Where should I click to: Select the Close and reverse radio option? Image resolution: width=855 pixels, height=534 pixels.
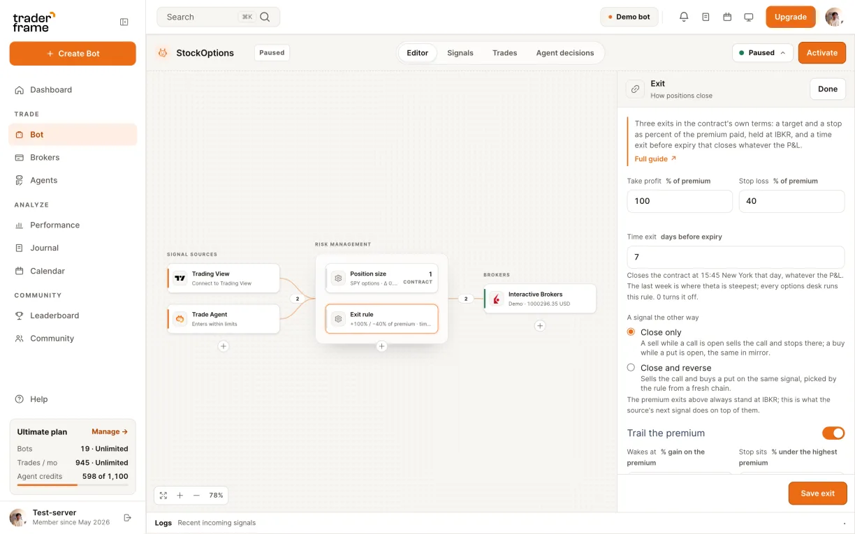(x=631, y=367)
